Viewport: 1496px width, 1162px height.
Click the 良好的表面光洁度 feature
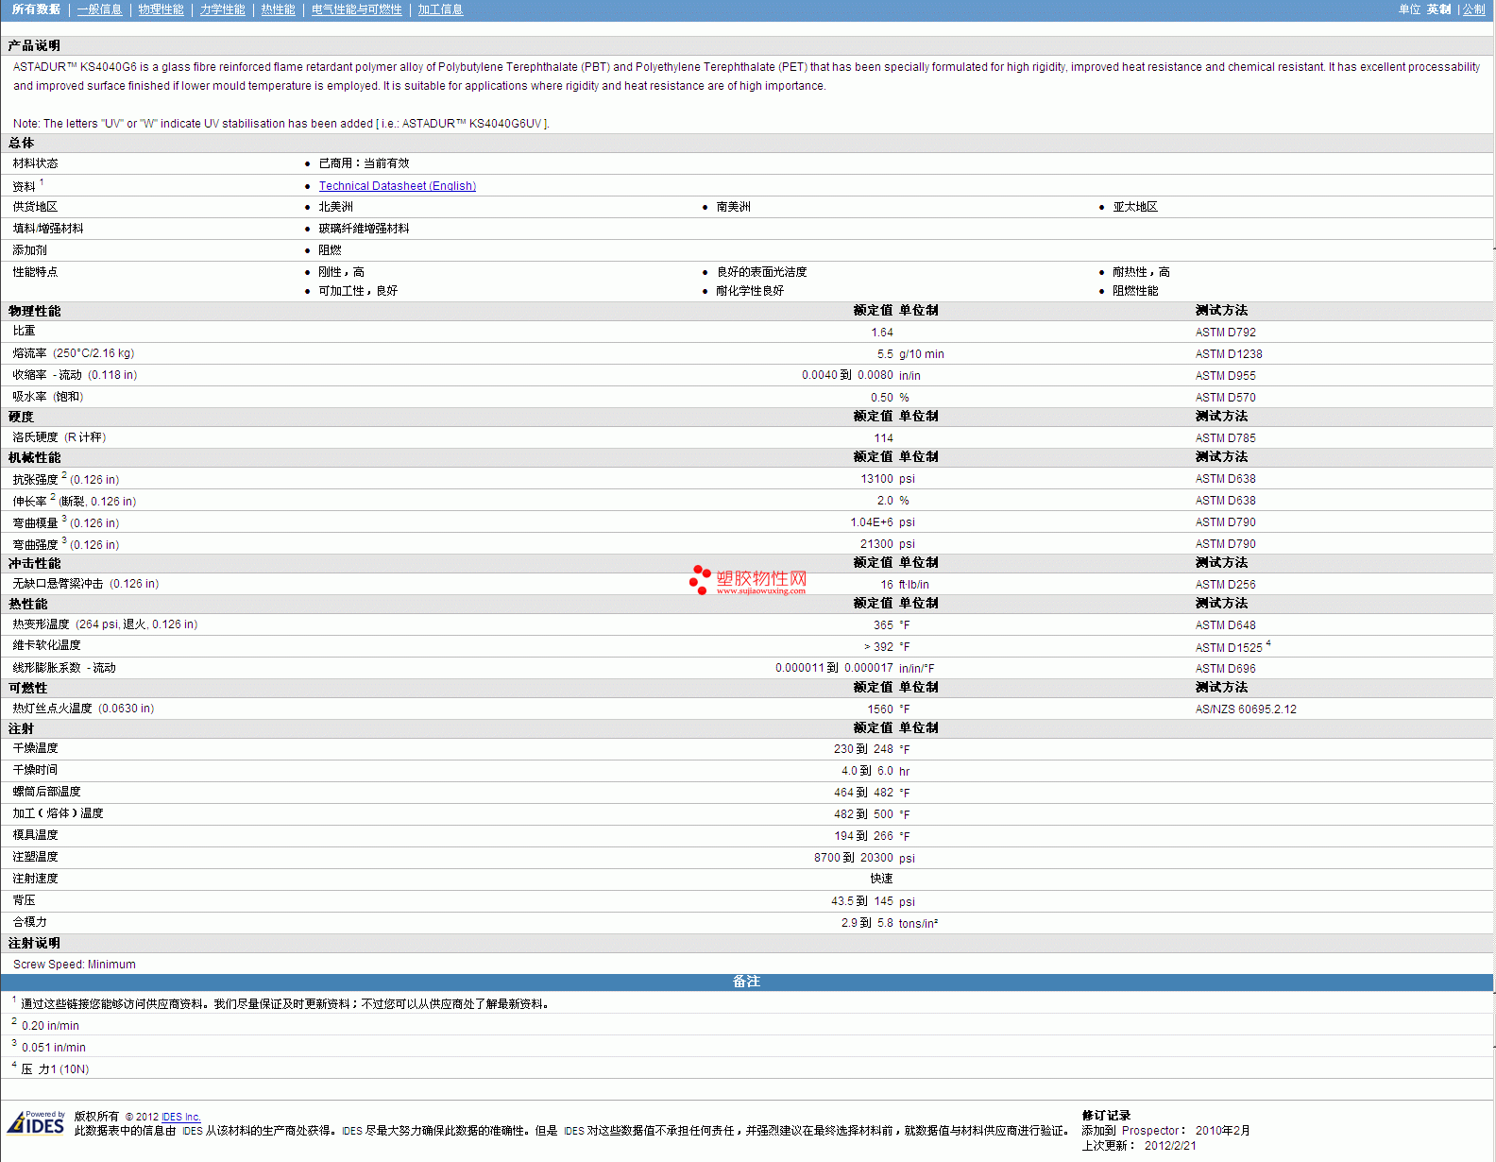(761, 272)
